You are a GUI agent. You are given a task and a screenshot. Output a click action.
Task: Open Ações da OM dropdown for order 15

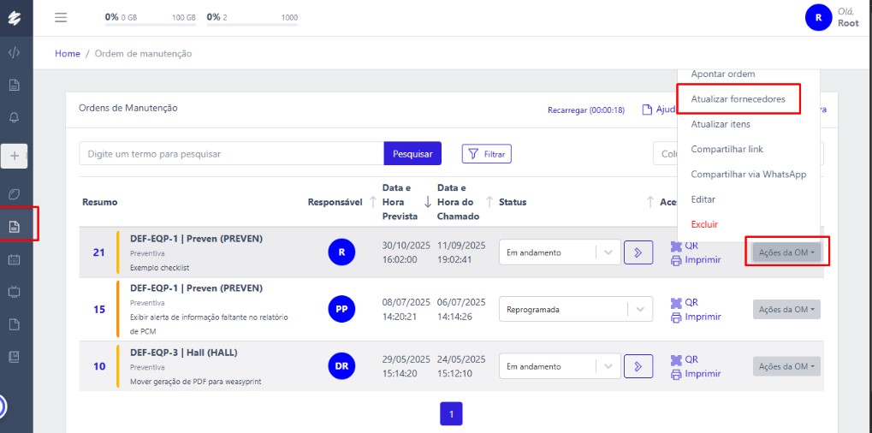786,309
